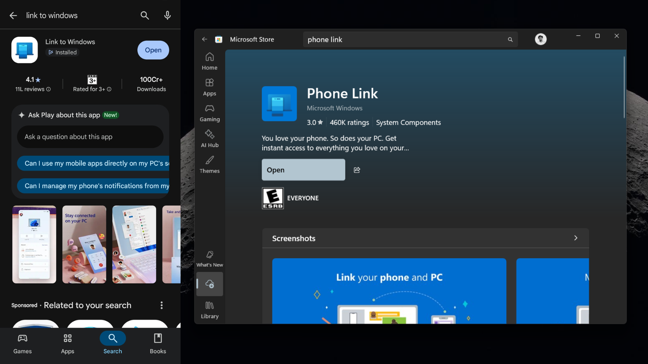
Task: Select the Apps icon in Microsoft Store sidebar
Action: 209,87
